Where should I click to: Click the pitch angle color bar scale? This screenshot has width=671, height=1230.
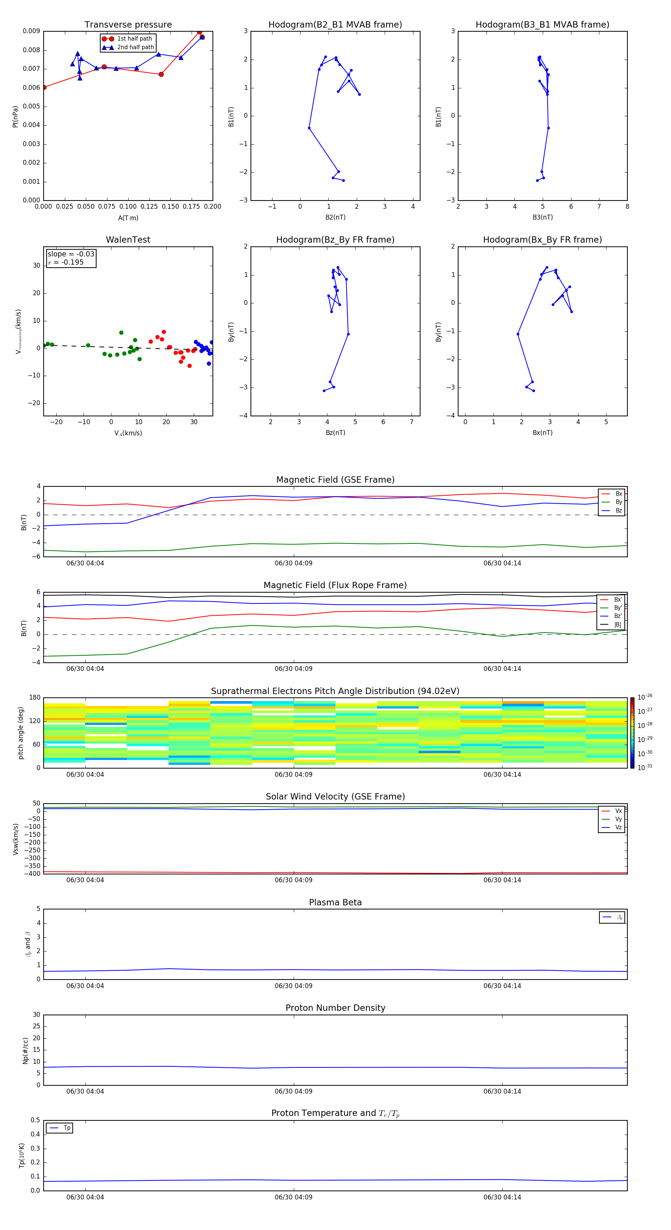pyautogui.click(x=632, y=733)
